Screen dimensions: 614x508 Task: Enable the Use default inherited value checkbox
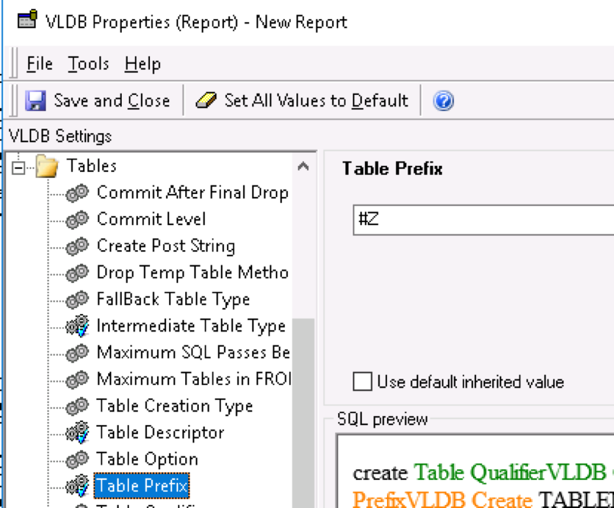(363, 382)
